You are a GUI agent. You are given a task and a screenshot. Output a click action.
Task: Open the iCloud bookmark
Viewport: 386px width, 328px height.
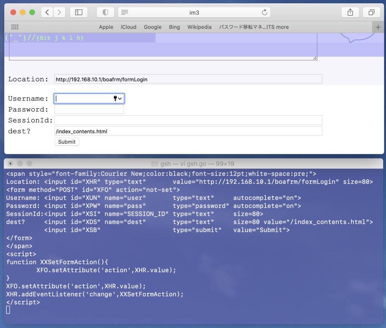pos(129,27)
